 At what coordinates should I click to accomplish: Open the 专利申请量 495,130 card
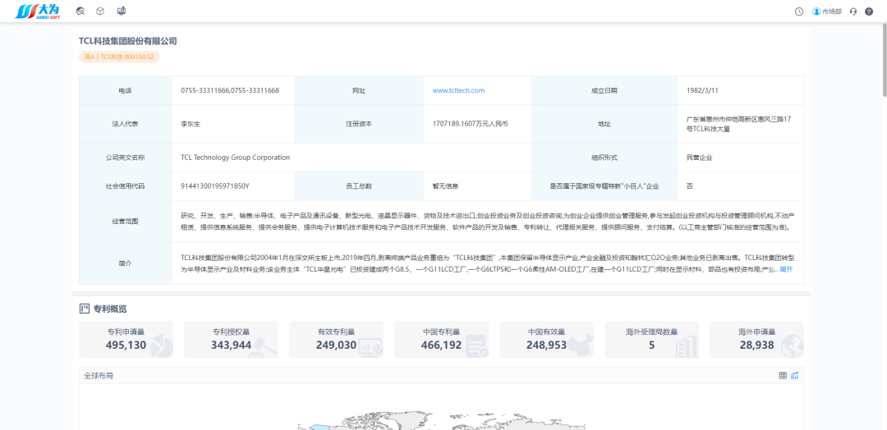click(126, 340)
